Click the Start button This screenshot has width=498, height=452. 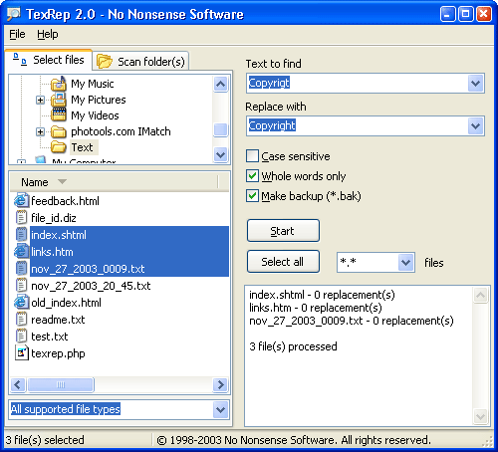[x=283, y=231]
